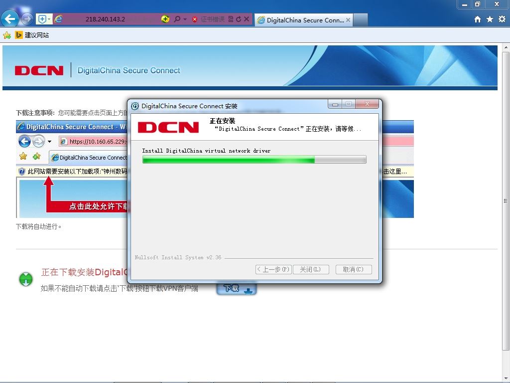This screenshot has height=383, width=510.
Task: Click the installer title bar icon
Action: (x=135, y=106)
